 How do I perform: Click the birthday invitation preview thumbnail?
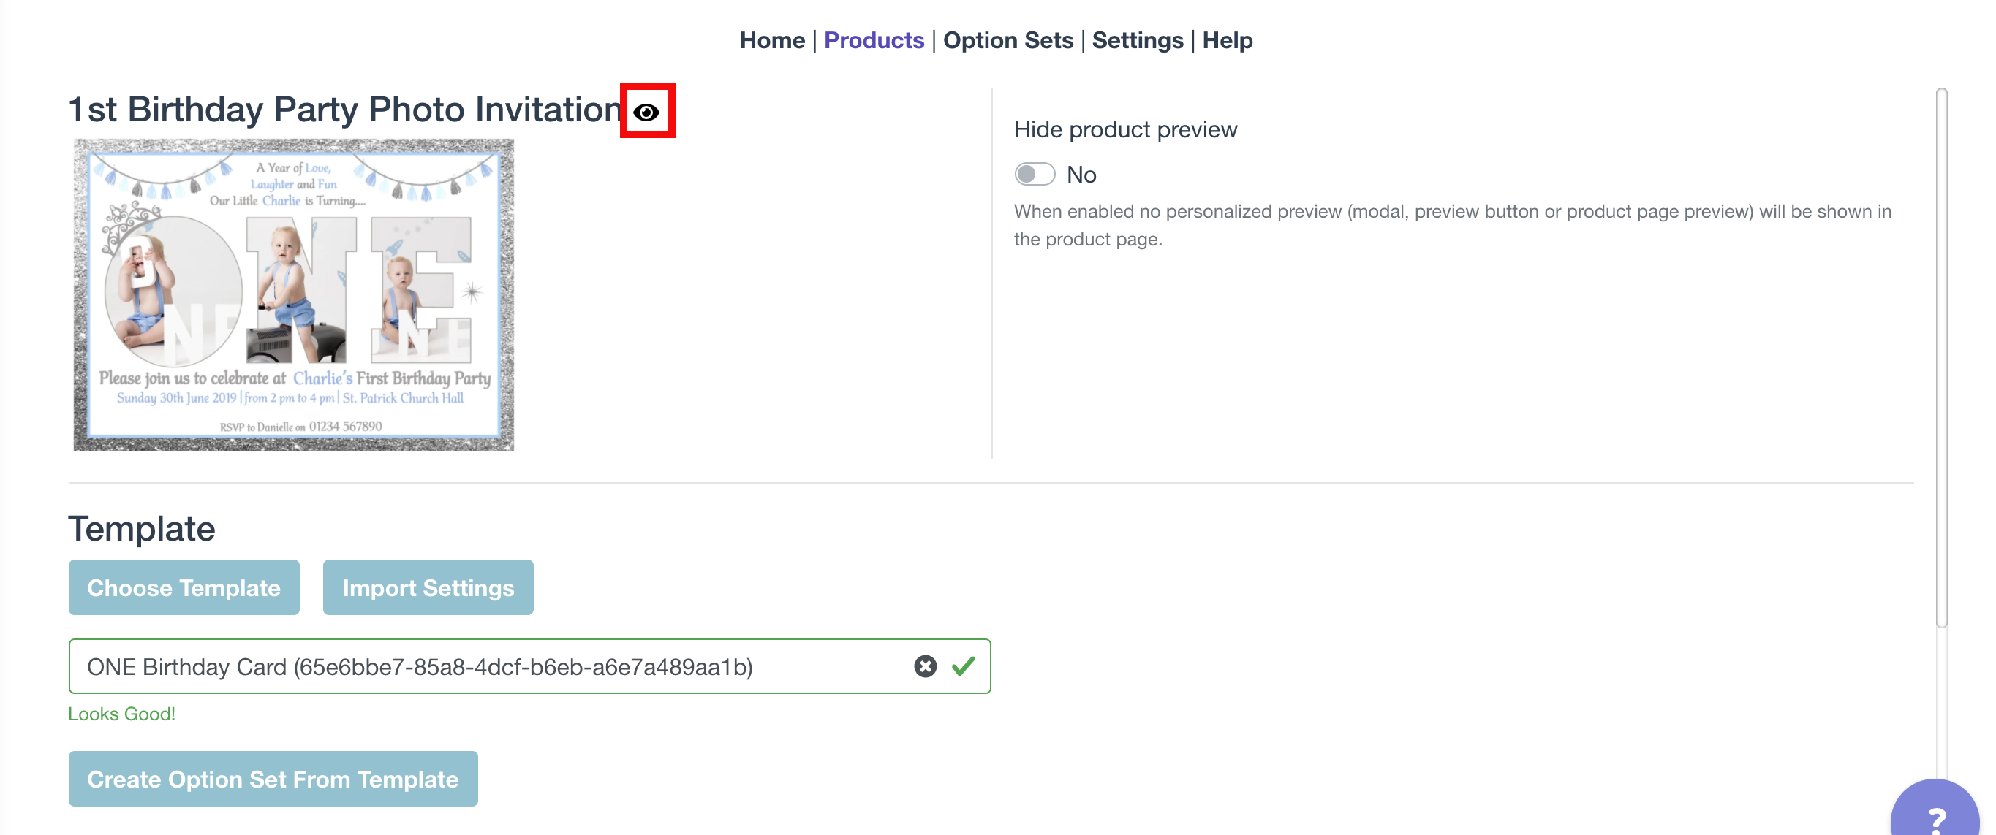[294, 295]
